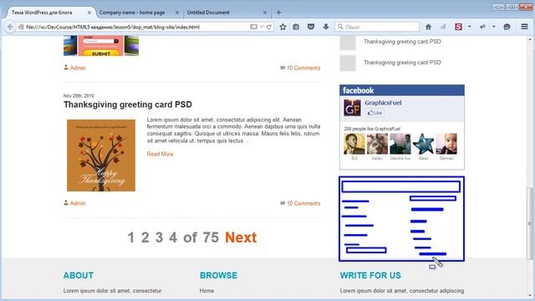Viewport: 535px width, 301px height.
Task: Open the Admin link under Thanksgiving post
Action: (78, 203)
